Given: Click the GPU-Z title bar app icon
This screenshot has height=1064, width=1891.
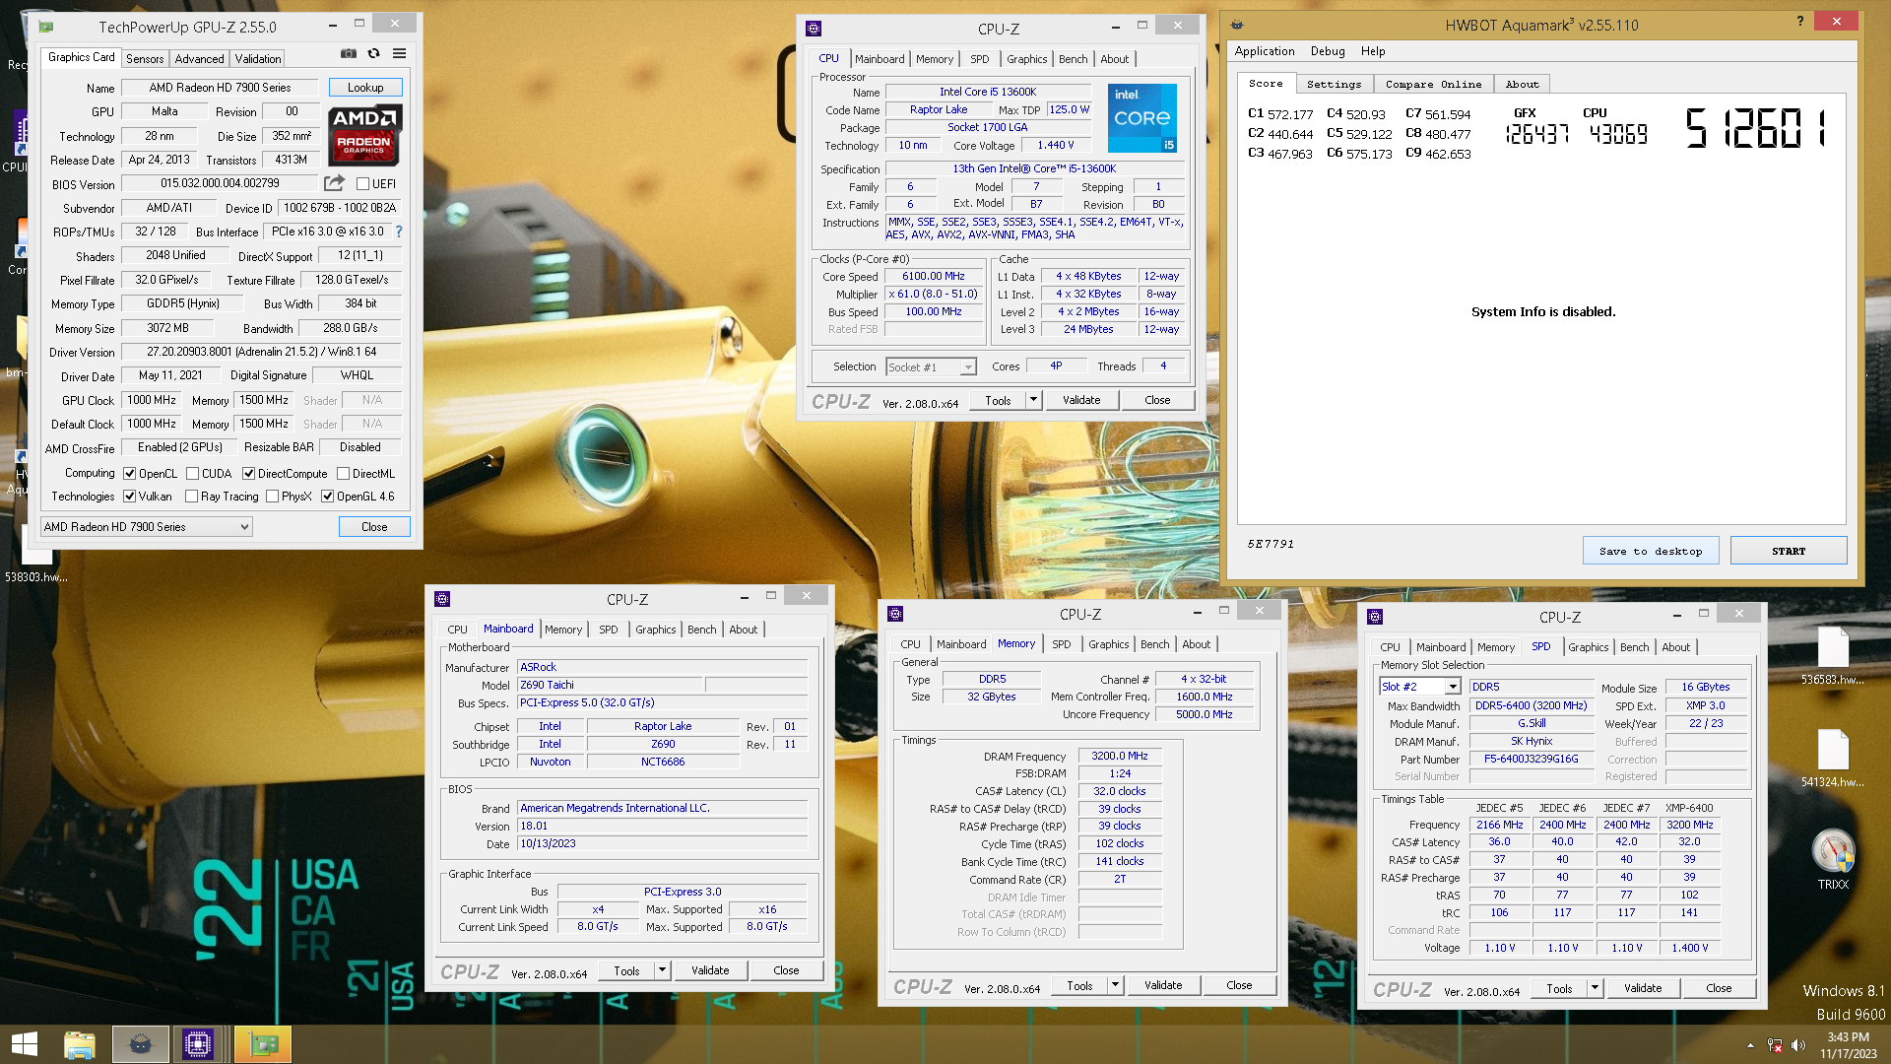Looking at the screenshot, I should click(46, 27).
